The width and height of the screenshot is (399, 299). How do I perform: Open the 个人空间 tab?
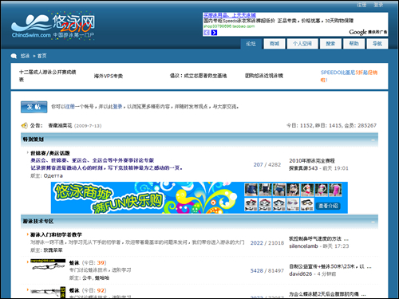tap(302, 44)
